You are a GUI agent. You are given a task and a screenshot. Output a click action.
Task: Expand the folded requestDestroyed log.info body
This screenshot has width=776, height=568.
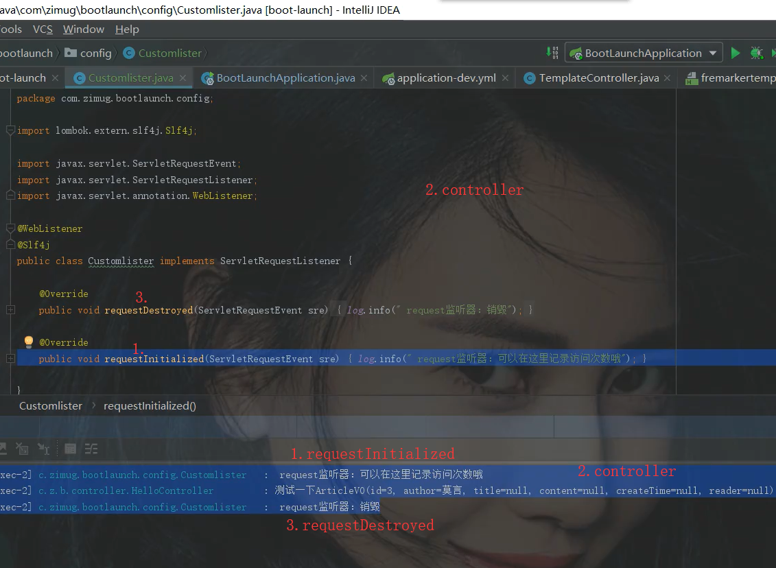[434, 310]
